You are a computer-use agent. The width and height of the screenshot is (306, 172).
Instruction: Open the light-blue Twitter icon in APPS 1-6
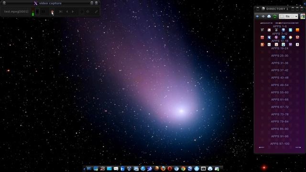290,30
